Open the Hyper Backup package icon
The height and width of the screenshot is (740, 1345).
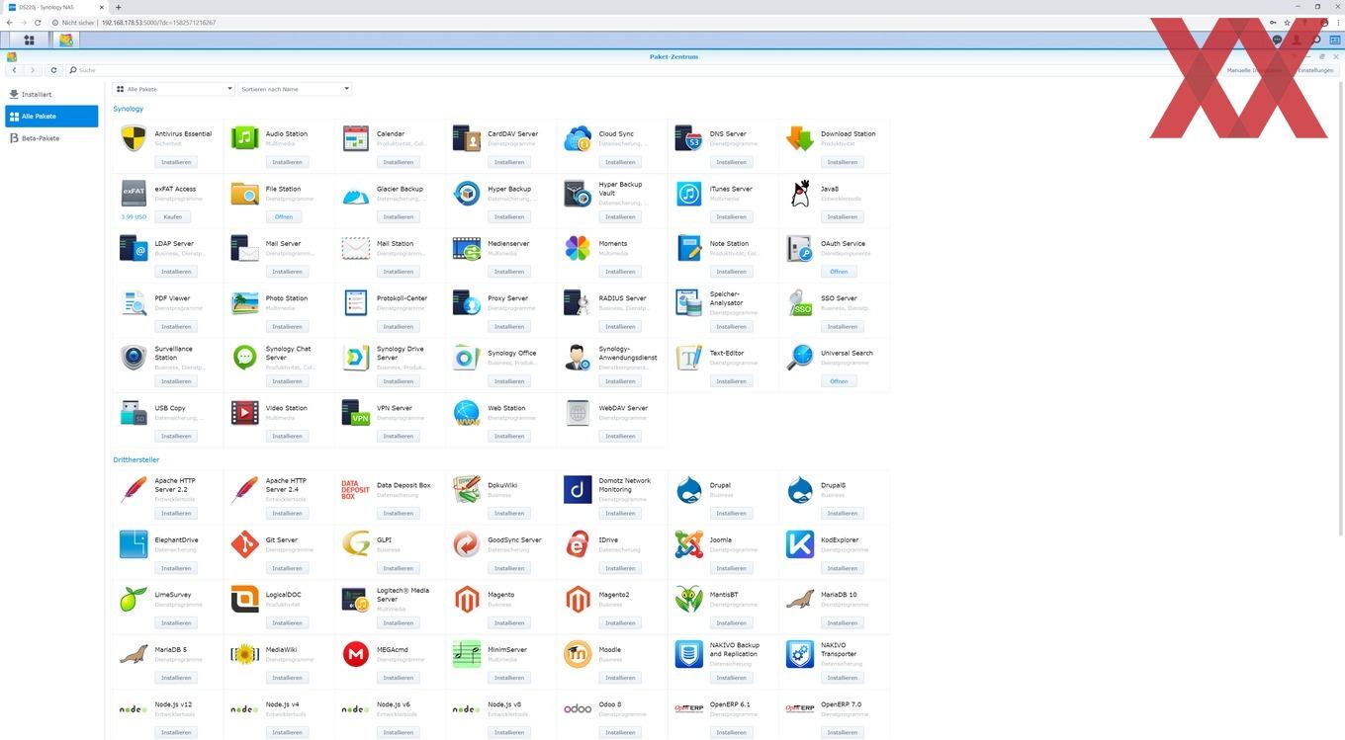(x=467, y=193)
